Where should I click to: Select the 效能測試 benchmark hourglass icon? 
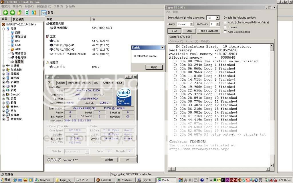[8, 119]
